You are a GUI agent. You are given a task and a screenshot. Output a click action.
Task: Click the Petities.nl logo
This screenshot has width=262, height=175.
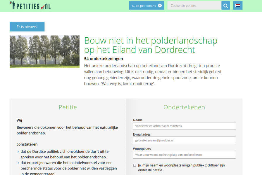(x=30, y=5)
